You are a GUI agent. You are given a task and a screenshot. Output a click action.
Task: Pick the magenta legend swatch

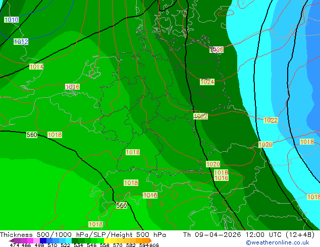click(x=30, y=240)
